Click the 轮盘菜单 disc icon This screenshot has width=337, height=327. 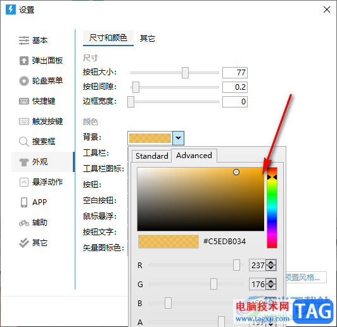tap(24, 81)
